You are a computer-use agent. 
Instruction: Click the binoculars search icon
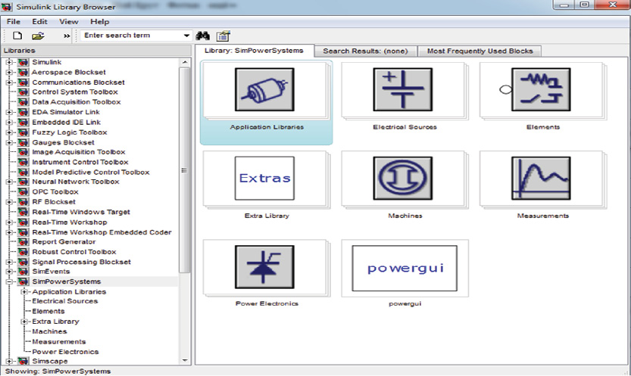[x=202, y=36]
